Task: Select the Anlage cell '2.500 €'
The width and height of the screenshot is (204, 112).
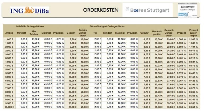Action: coord(9,50)
